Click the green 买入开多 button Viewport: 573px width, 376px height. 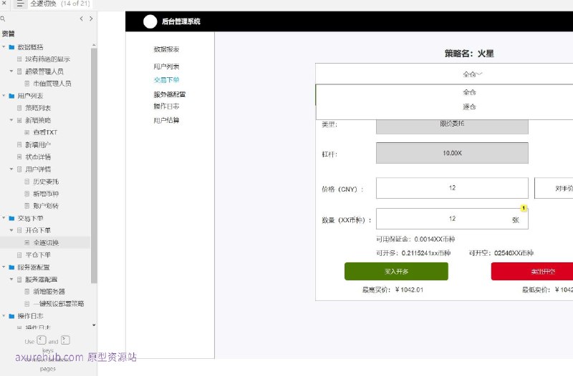click(x=396, y=272)
